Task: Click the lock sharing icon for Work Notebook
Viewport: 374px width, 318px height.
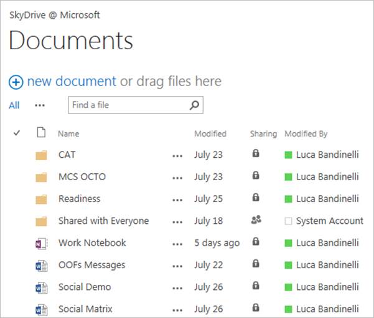Action: 256,241
